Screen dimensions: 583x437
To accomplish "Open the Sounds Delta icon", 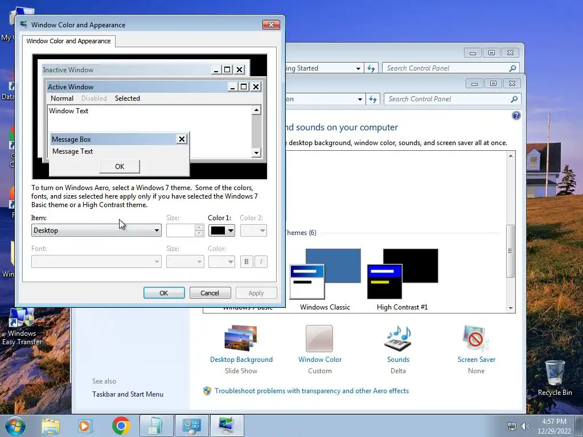I will coord(398,338).
